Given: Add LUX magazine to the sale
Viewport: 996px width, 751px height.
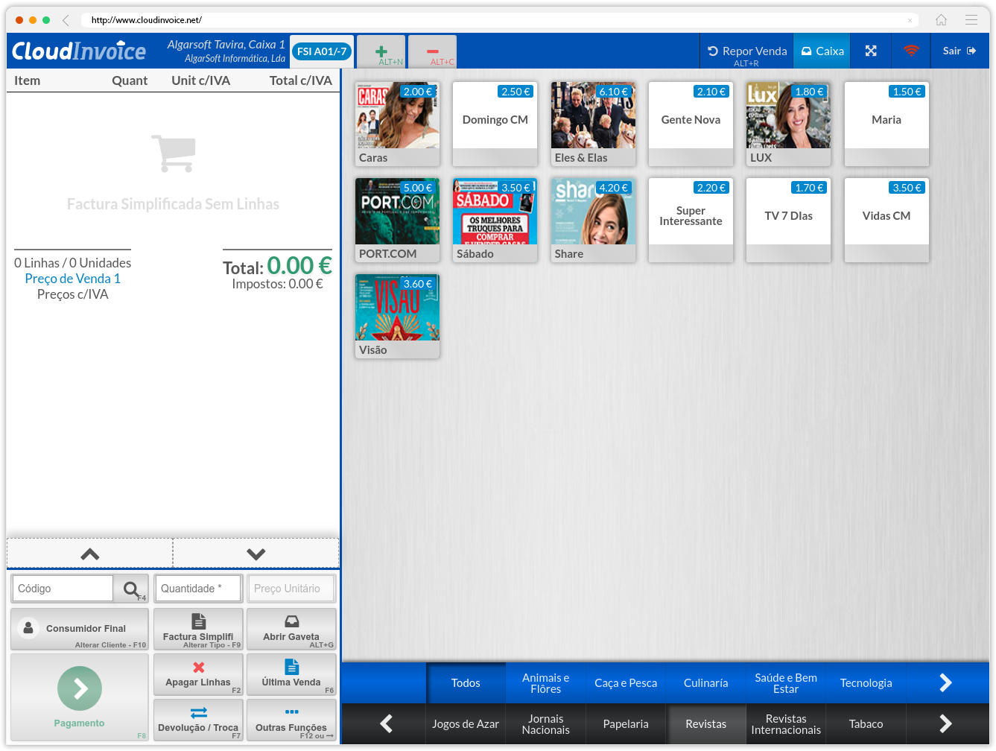Looking at the screenshot, I should 788,124.
